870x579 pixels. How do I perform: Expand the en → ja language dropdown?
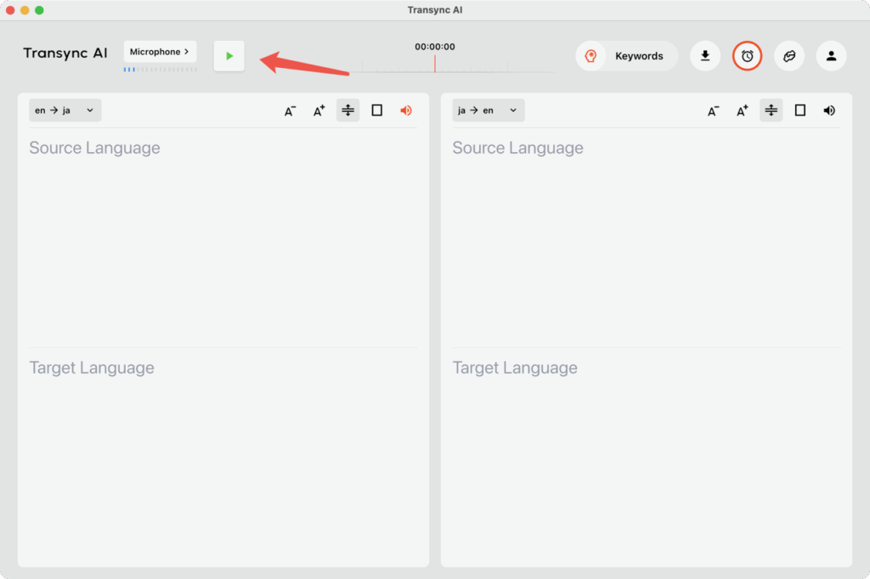pos(65,110)
